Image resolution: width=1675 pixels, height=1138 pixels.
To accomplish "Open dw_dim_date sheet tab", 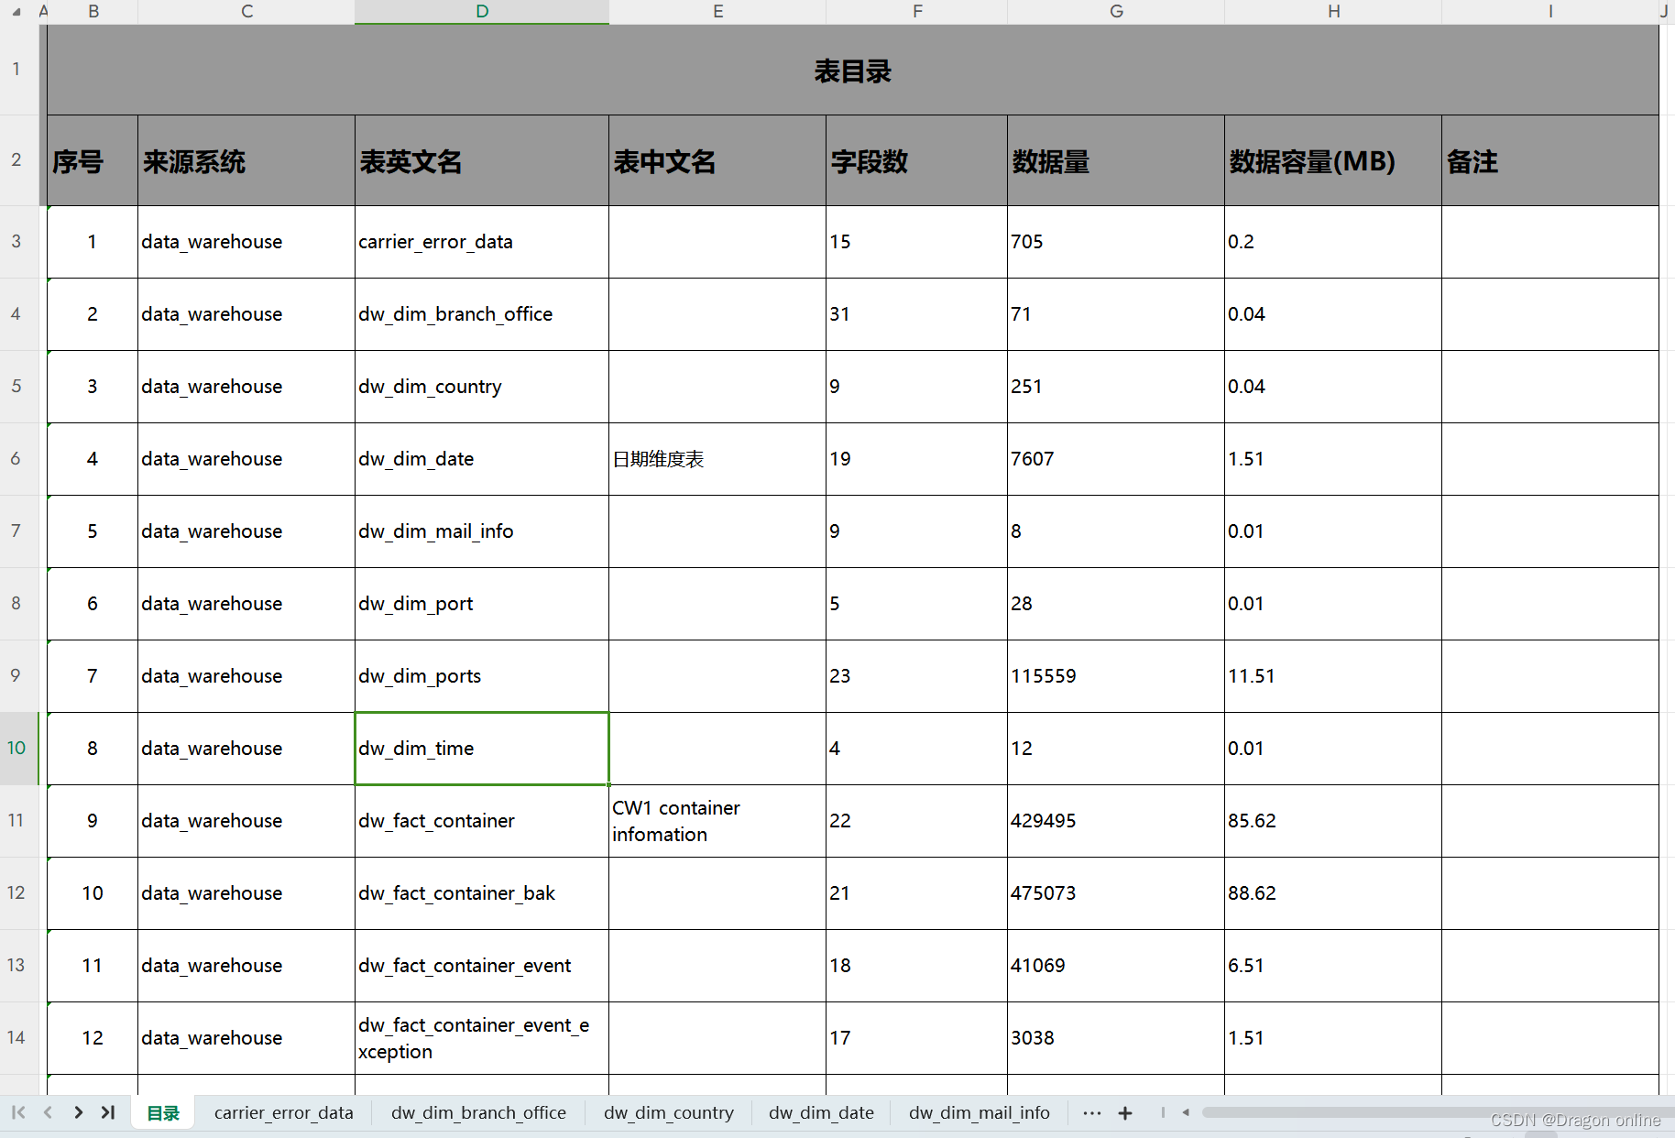I will coord(821,1112).
